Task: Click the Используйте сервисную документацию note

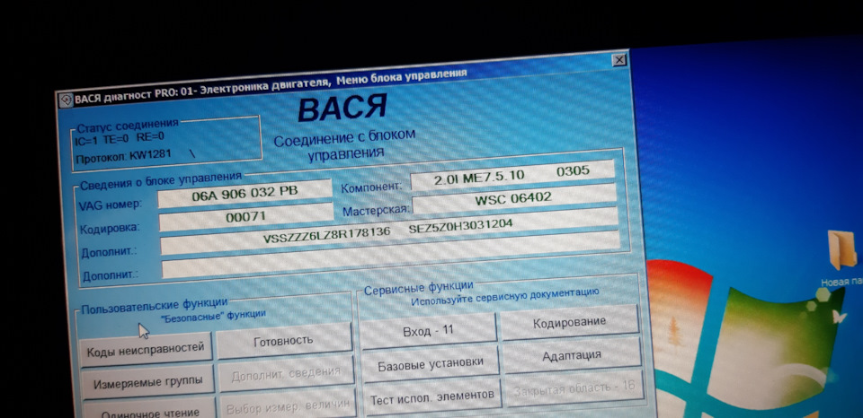Action: coord(504,297)
